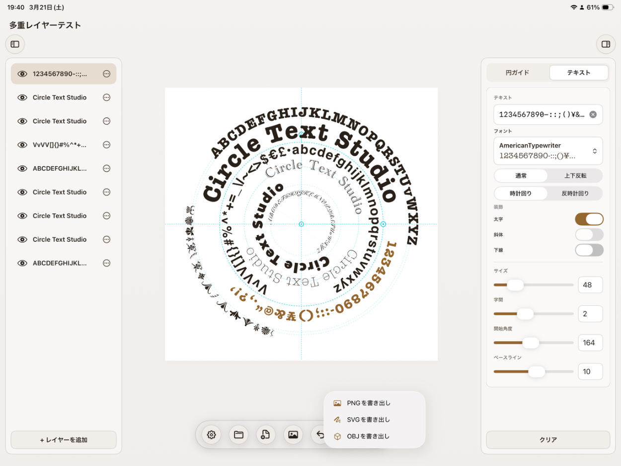Enable the 下線 underline switch
Viewport: 621px width, 466px height.
pyautogui.click(x=589, y=250)
